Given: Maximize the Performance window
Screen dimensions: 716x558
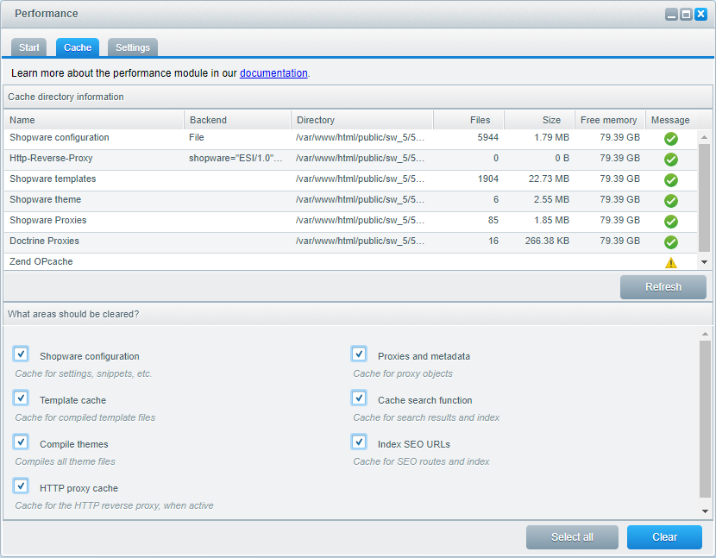Looking at the screenshot, I should point(686,14).
